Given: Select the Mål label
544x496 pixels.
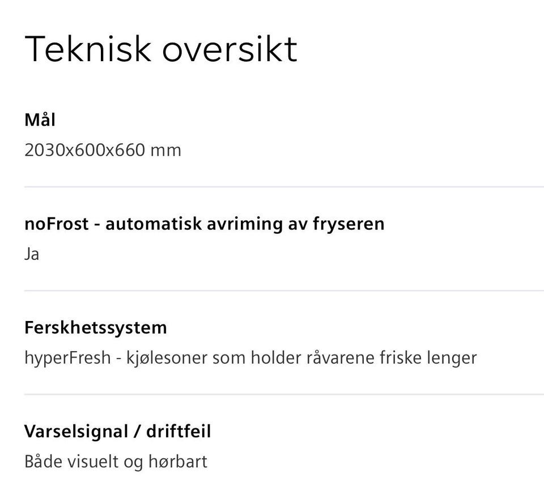Looking at the screenshot, I should [40, 120].
